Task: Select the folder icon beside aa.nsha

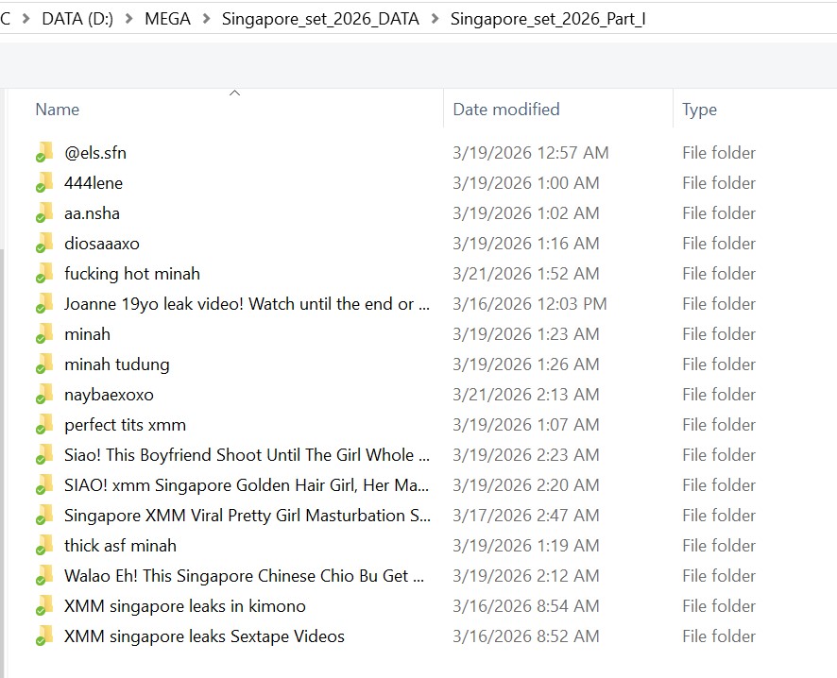Action: 44,212
